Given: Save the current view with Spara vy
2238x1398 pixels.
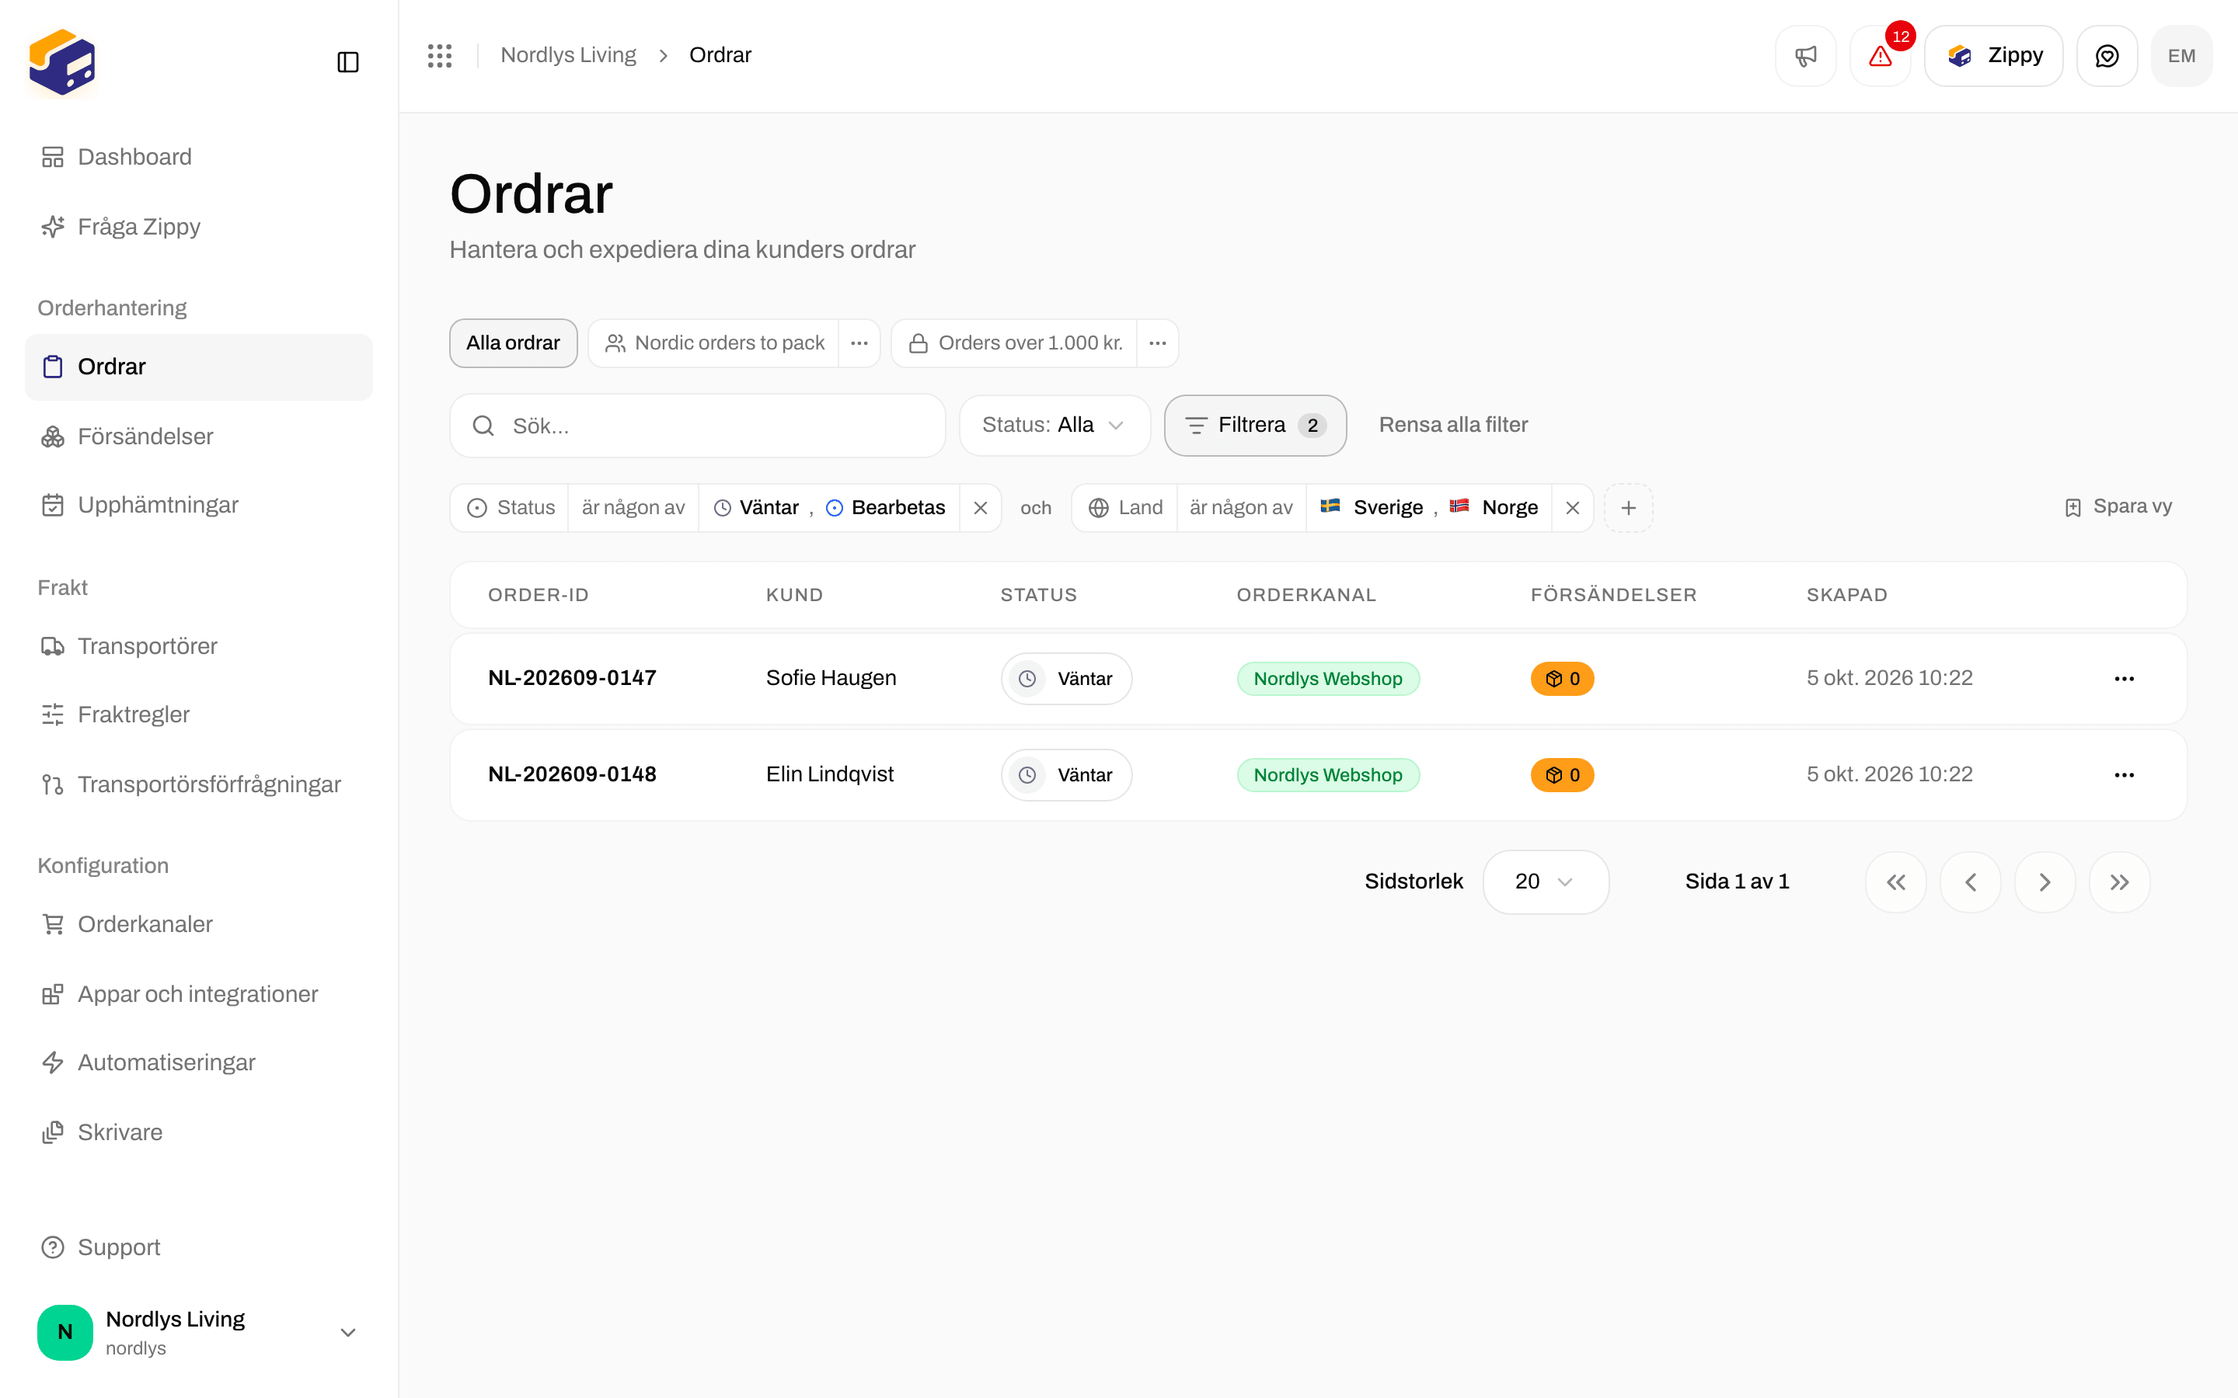Looking at the screenshot, I should coord(2118,506).
